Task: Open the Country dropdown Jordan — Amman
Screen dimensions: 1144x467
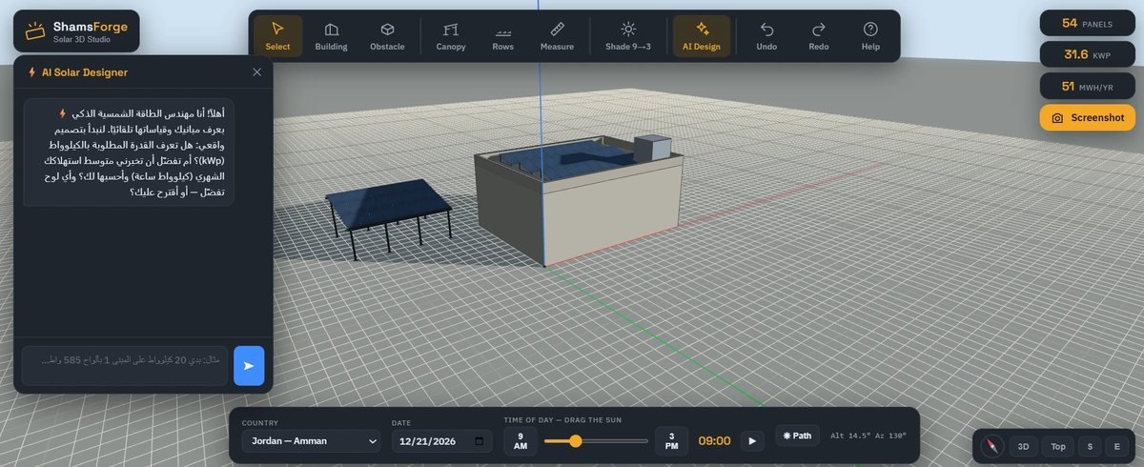Action: (311, 440)
